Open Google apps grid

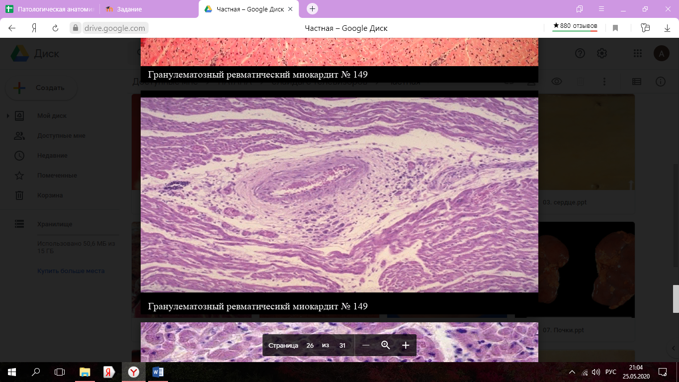[x=638, y=53]
